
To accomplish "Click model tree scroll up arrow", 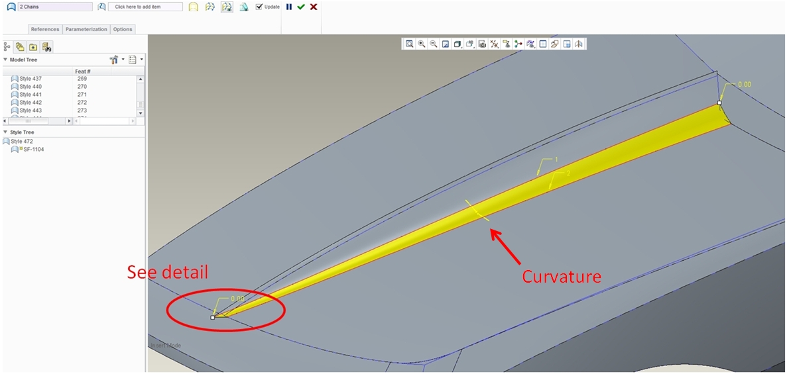I will pos(140,79).
